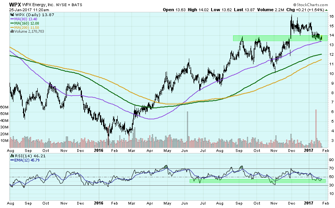Click the MA(200) 11.50 legend text
This screenshot has width=335, height=208.
pos(27,28)
